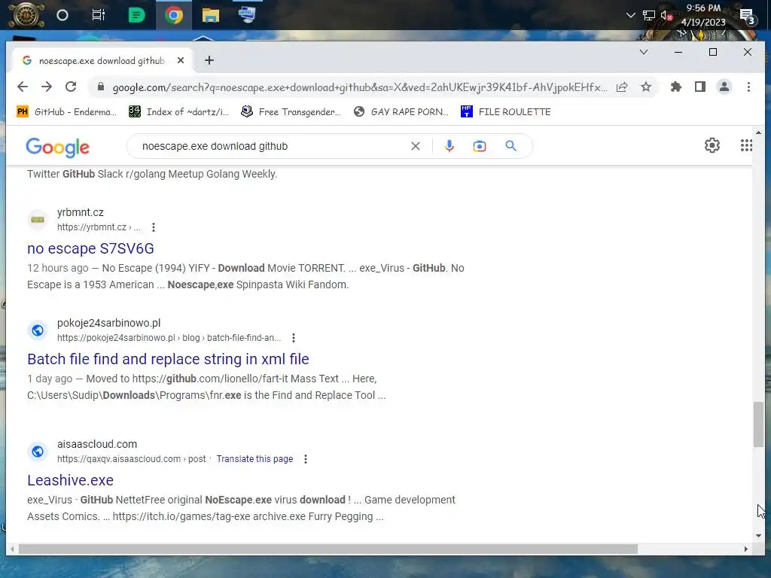Reload the Google search page
Viewport: 771px width, 578px height.
click(x=71, y=87)
